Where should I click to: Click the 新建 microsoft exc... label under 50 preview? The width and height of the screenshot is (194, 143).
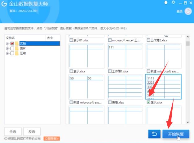pos(87,102)
